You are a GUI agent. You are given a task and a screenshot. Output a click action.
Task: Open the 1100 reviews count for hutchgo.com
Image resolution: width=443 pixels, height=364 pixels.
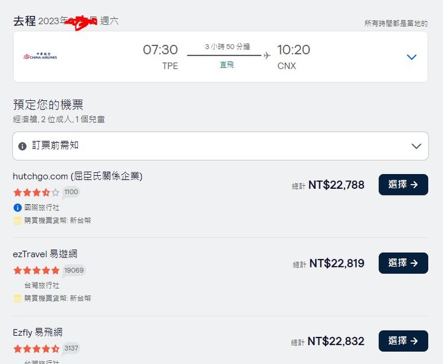(x=71, y=192)
